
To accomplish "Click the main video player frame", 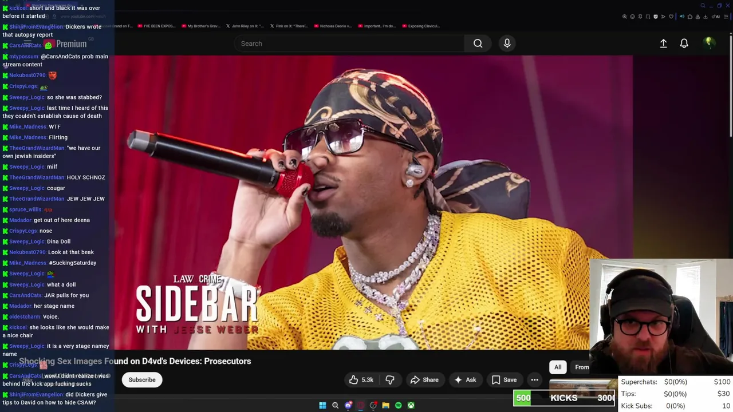I will (373, 202).
